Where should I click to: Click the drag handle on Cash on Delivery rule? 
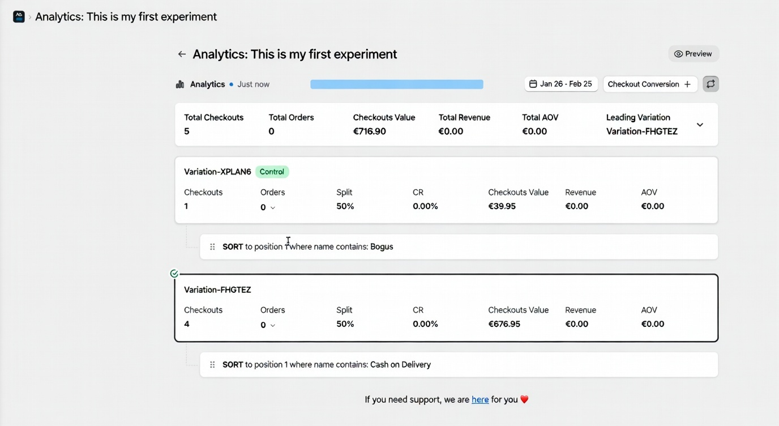pyautogui.click(x=212, y=365)
